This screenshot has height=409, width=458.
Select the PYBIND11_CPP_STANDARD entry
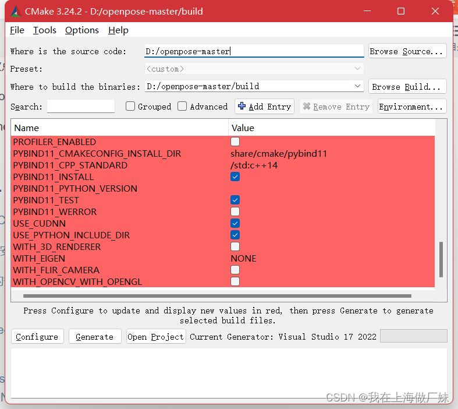70,165
